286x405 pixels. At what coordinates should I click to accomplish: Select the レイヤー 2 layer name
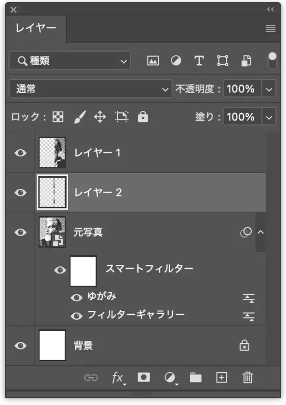click(x=98, y=192)
